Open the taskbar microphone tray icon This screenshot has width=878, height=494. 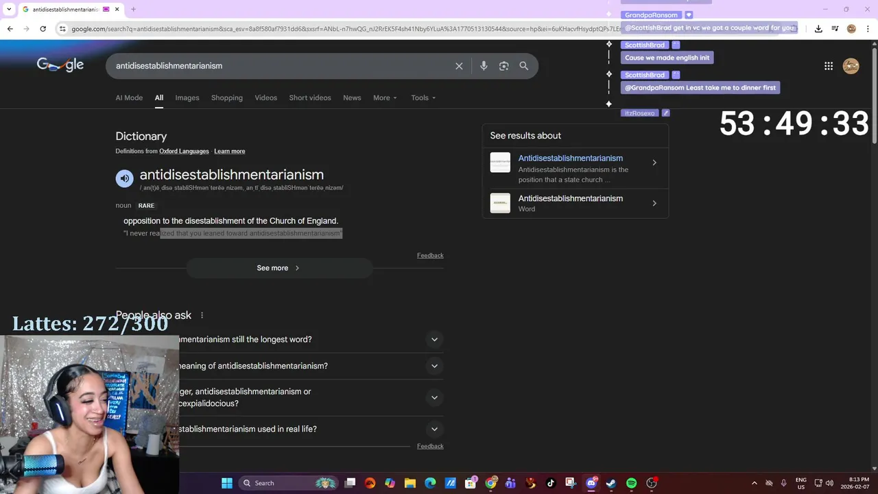(x=783, y=483)
